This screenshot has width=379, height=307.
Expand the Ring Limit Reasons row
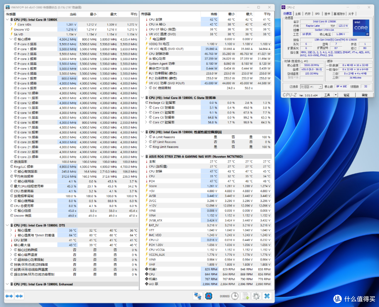tap(146, 147)
